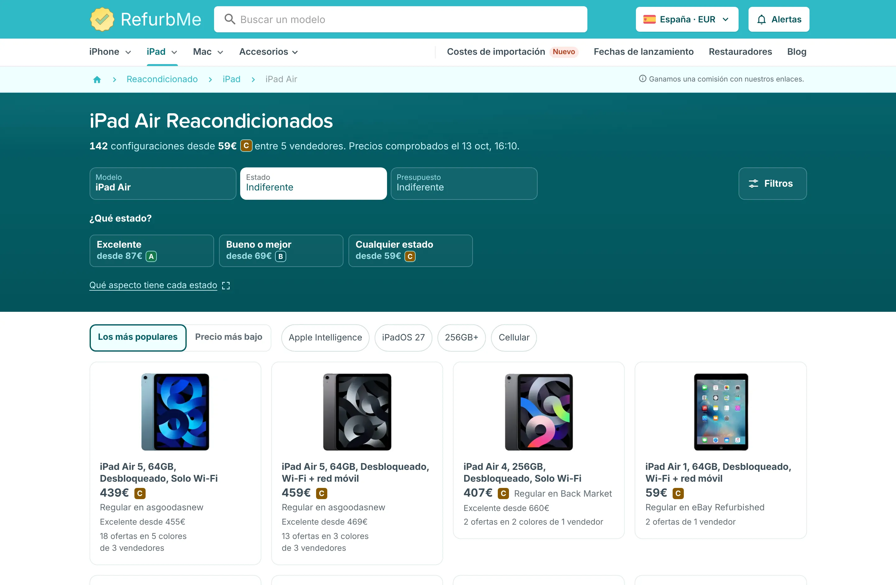This screenshot has height=585, width=896.
Task: Expand the iPhone menu chevron
Action: (x=128, y=52)
